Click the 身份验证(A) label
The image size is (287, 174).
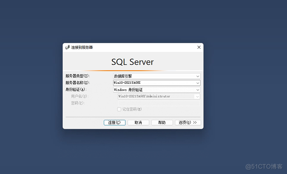[x=76, y=89]
